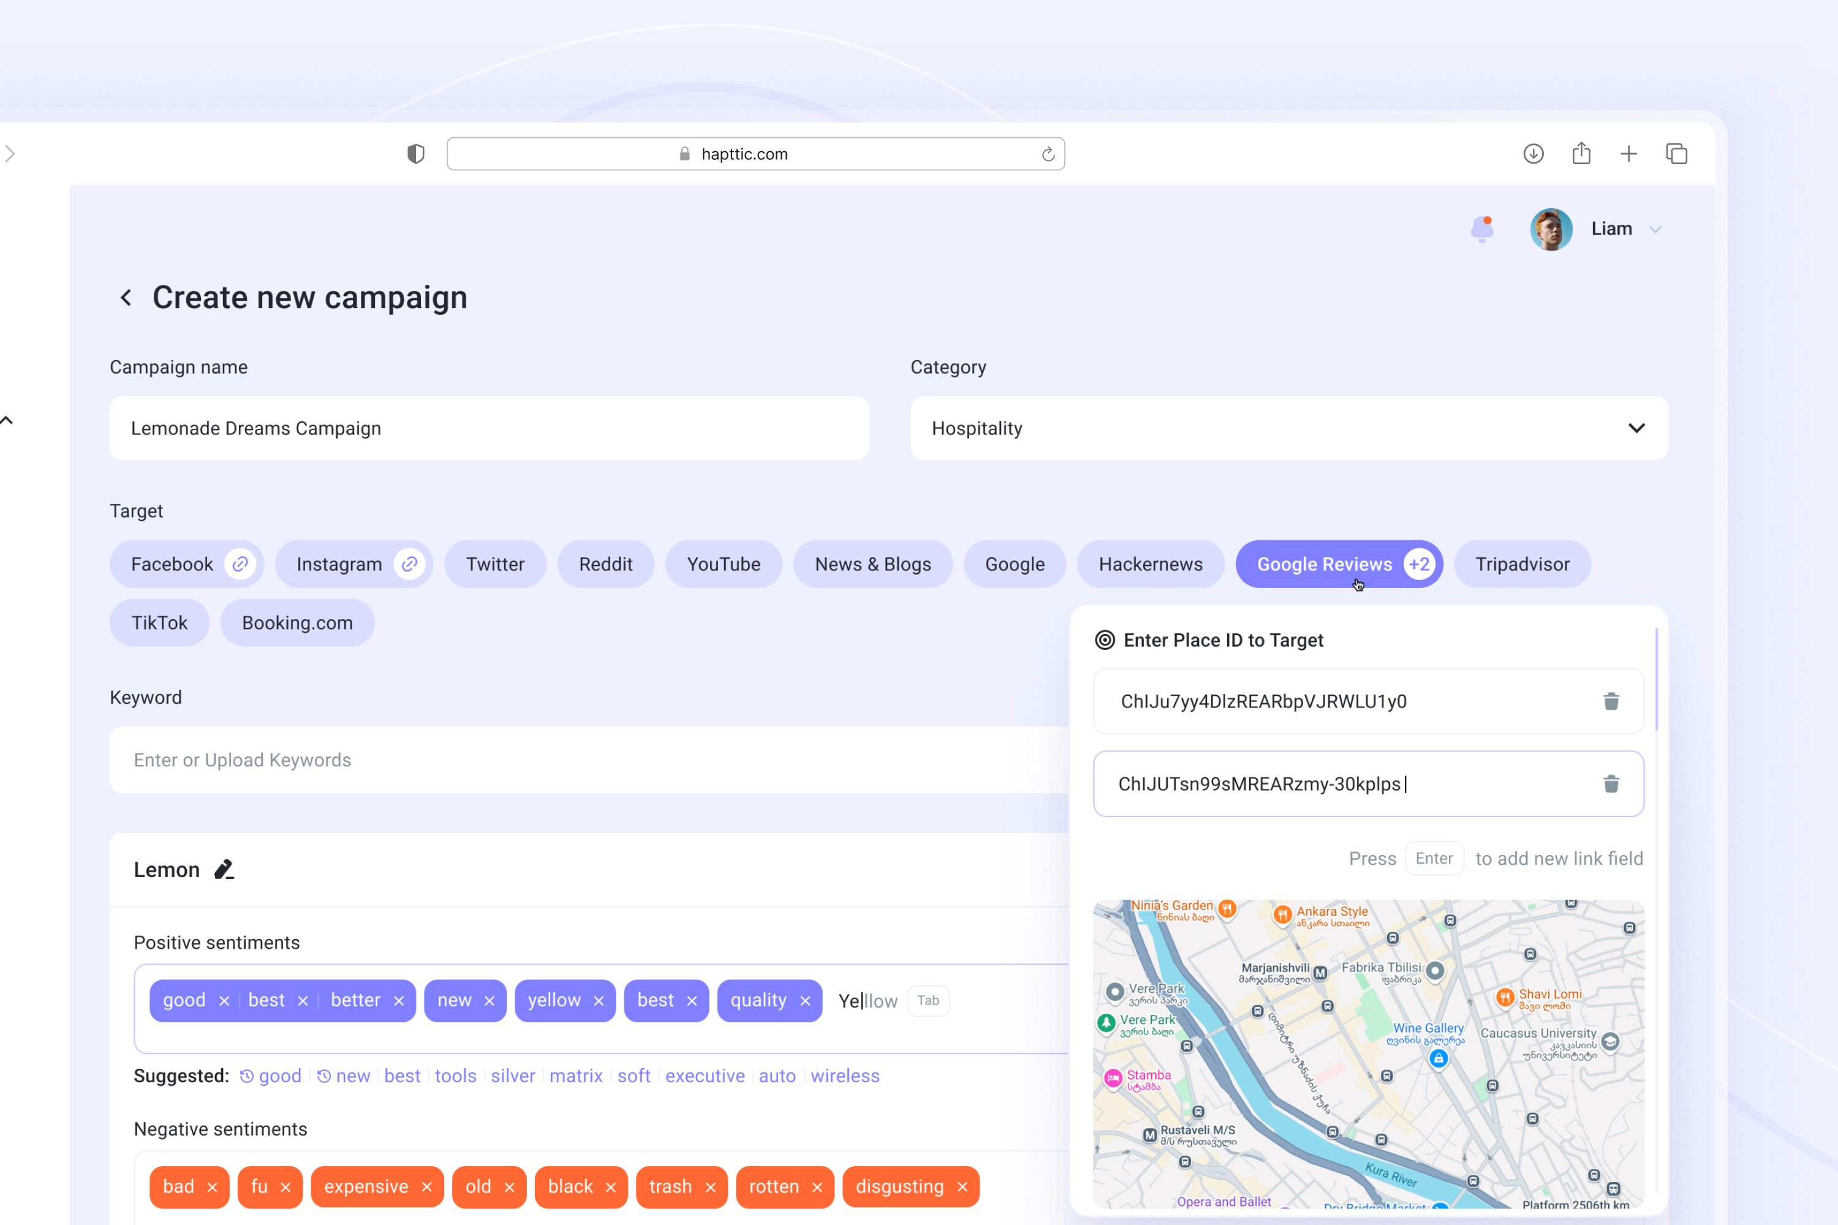Toggle the Tripadvisor target chip
This screenshot has width=1838, height=1225.
click(x=1522, y=564)
